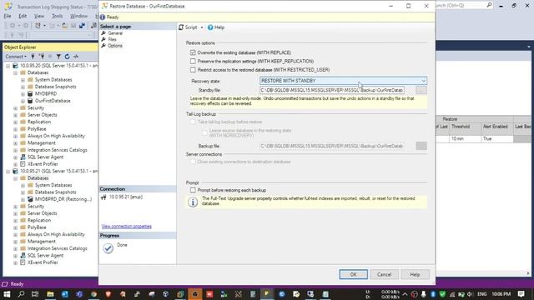
Task: Select Always On High Availability under 10.0.95.20
Action: pyautogui.click(x=56, y=136)
